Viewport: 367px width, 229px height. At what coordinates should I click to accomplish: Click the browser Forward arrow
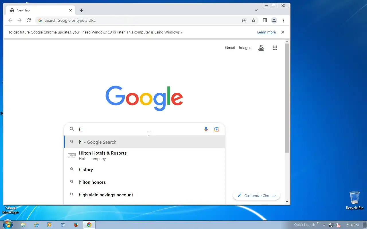pyautogui.click(x=19, y=20)
